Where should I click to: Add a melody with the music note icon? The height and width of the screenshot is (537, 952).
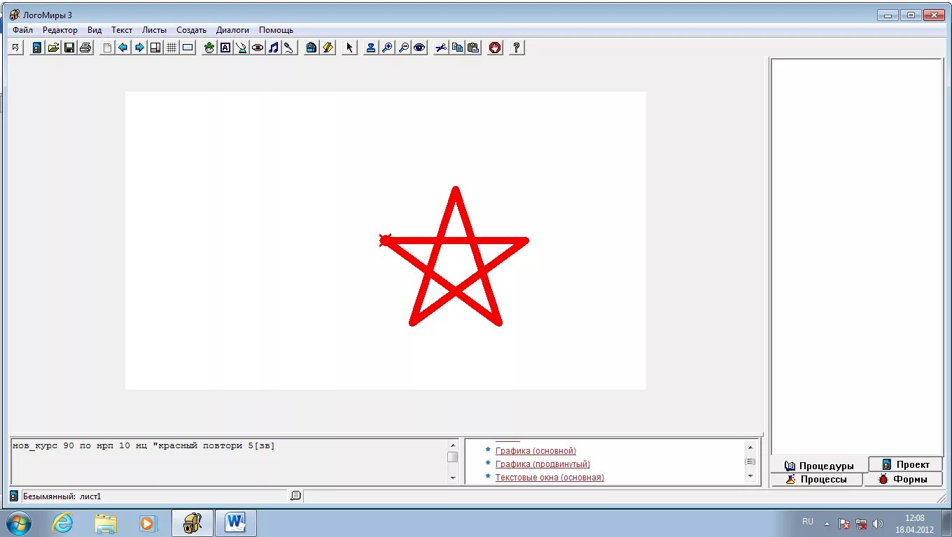click(x=274, y=48)
